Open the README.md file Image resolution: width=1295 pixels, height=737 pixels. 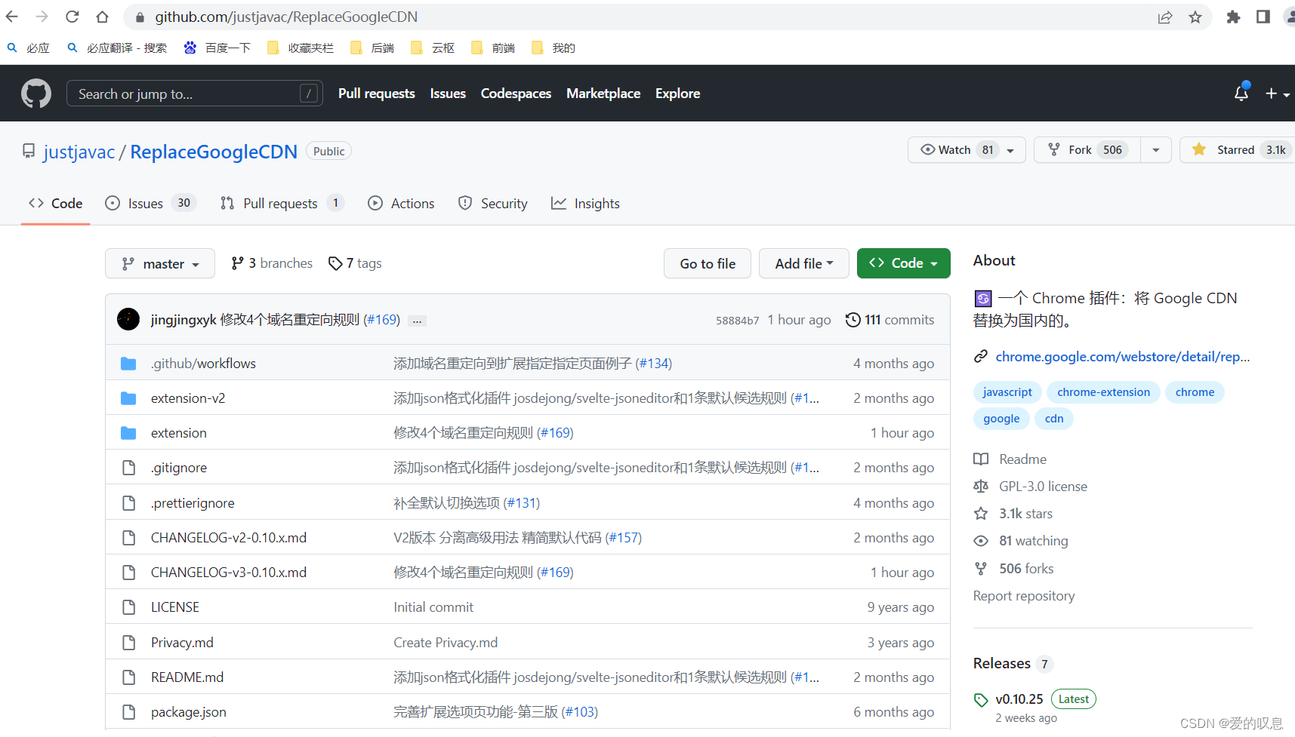(187, 677)
